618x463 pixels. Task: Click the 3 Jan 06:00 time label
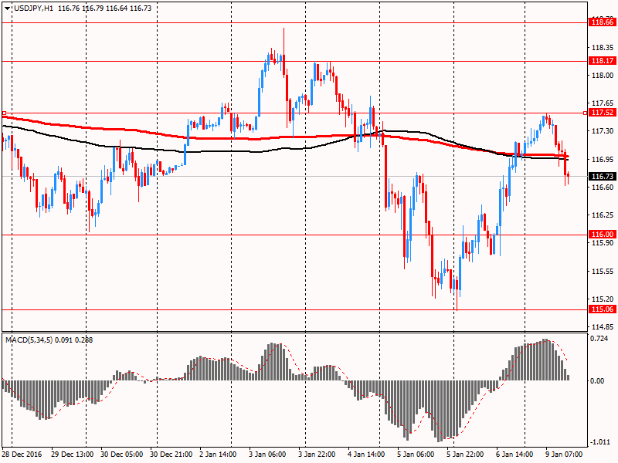point(267,454)
